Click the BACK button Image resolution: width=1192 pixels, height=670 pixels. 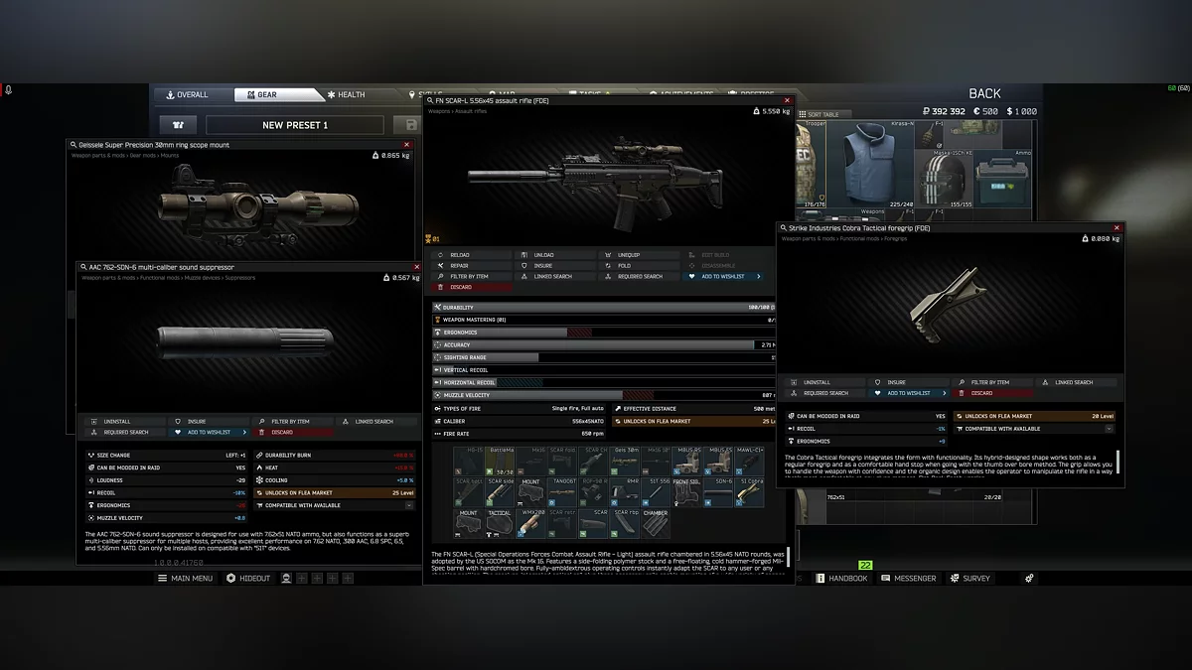(984, 94)
